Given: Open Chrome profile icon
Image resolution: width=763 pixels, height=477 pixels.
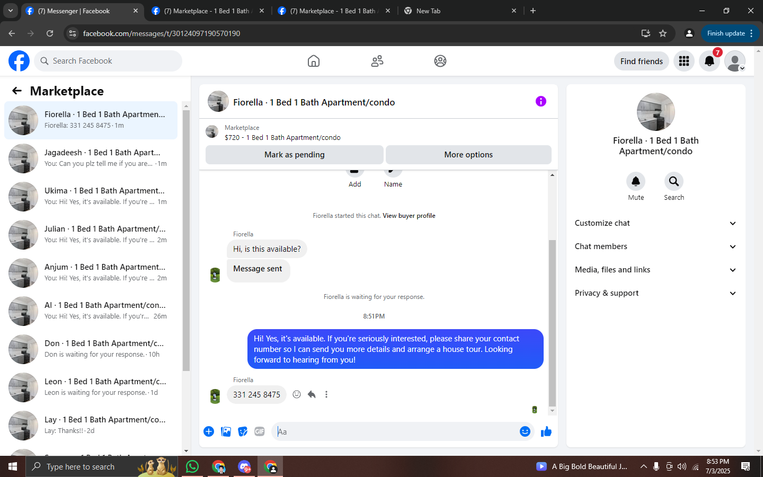Looking at the screenshot, I should point(689,33).
